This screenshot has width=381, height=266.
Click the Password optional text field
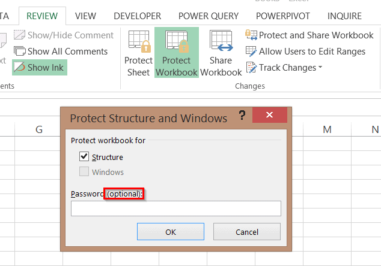click(175, 208)
